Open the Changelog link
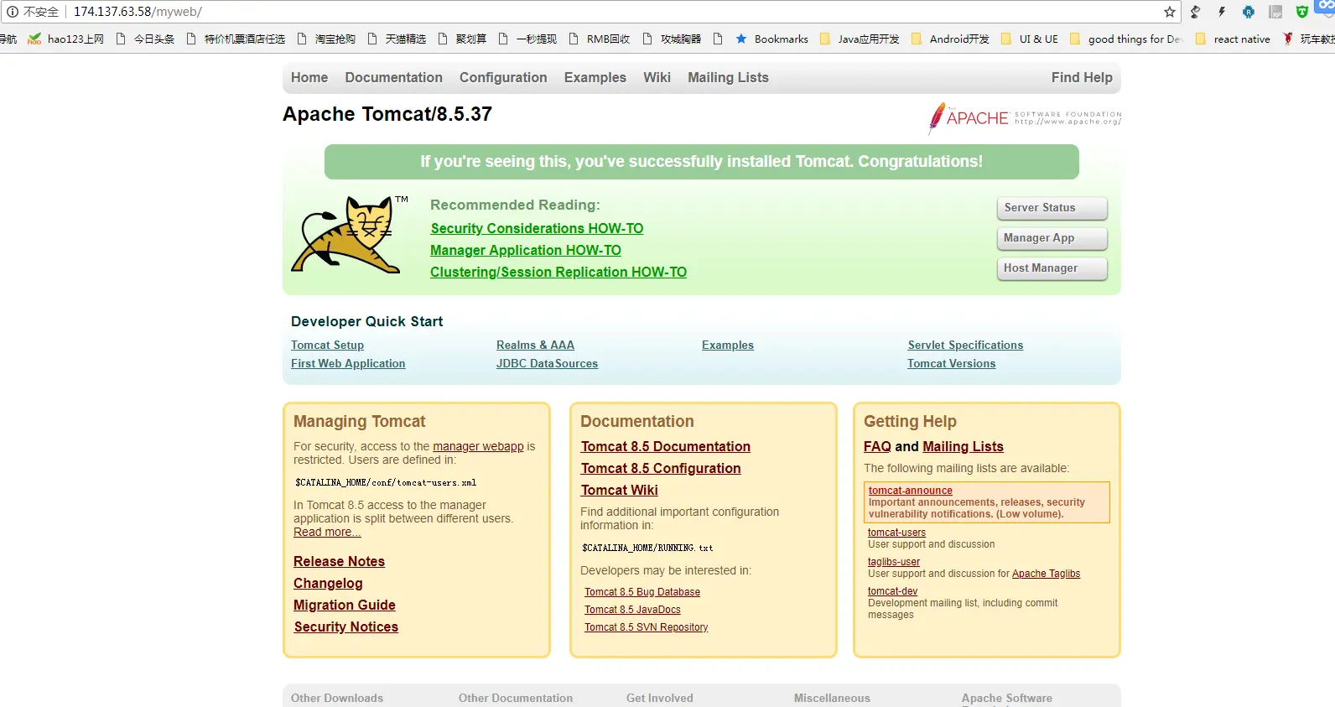 [x=328, y=583]
